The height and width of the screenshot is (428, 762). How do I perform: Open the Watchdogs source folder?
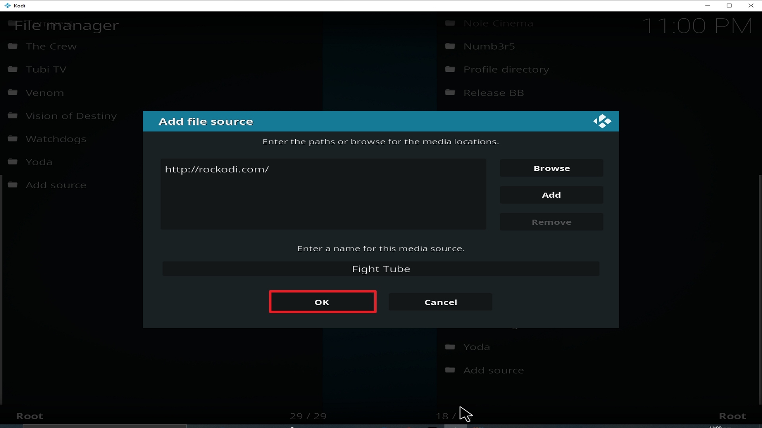coord(56,139)
